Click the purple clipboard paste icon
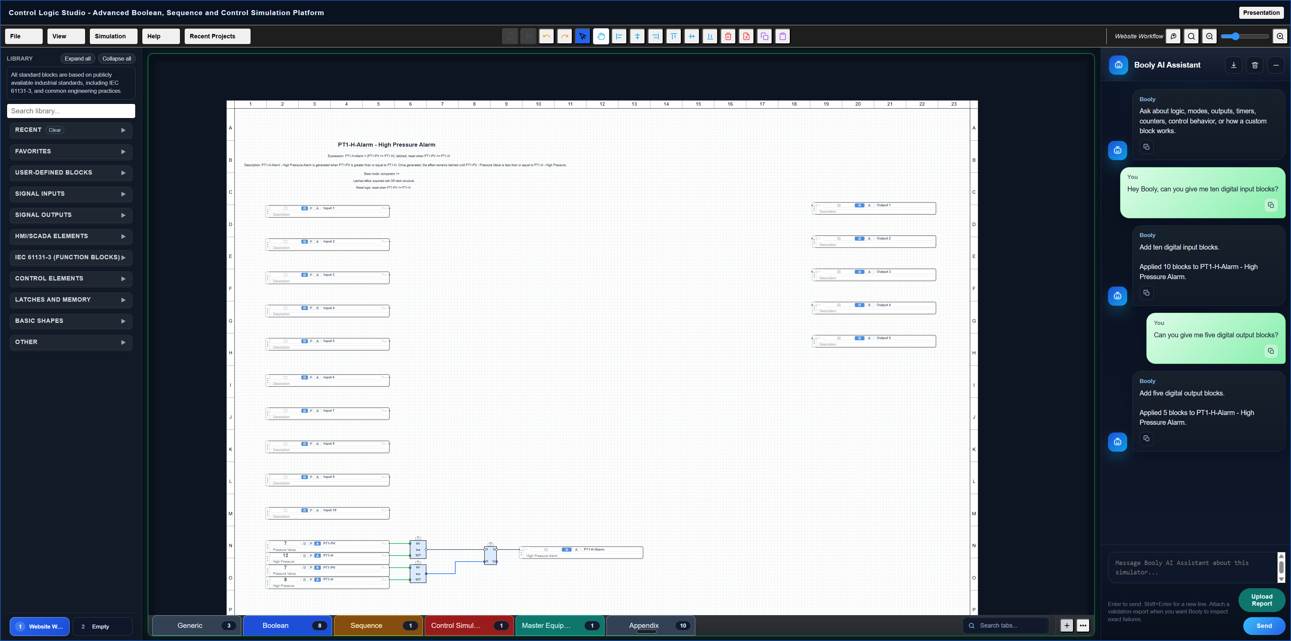This screenshot has height=641, width=1291. (x=783, y=36)
